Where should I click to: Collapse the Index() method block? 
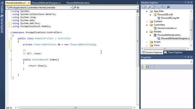tap(11, 60)
